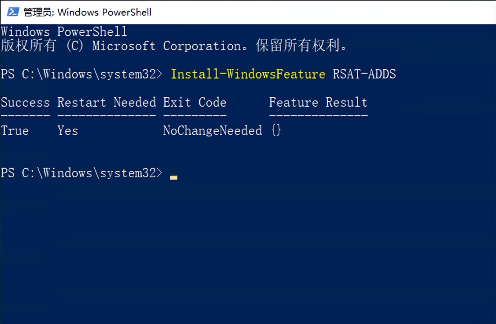Place the cursor at the blinking prompt
The width and height of the screenshot is (496, 324).
(174, 176)
